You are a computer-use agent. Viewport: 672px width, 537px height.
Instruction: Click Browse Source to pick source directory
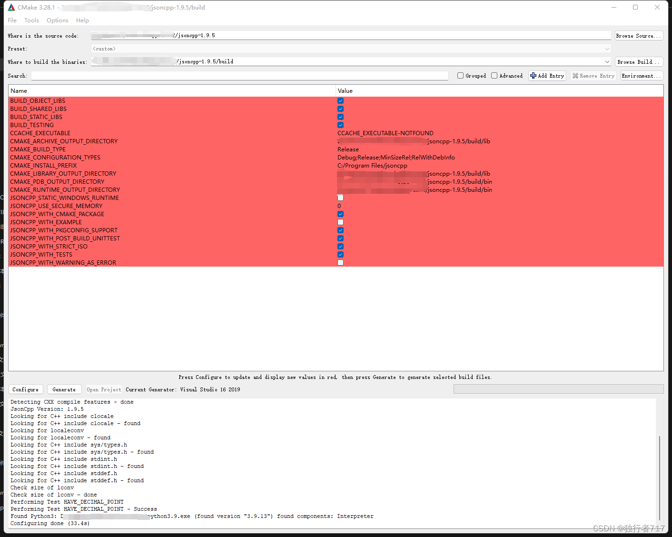(639, 35)
